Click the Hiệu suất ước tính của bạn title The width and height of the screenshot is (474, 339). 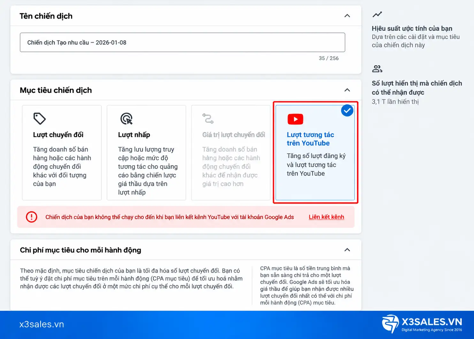click(412, 28)
